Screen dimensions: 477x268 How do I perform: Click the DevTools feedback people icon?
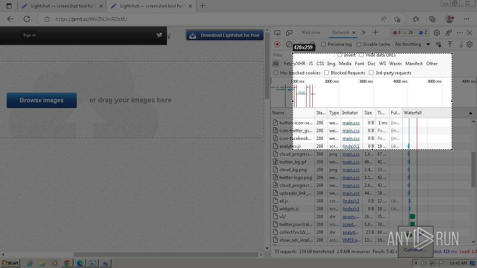[x=449, y=33]
